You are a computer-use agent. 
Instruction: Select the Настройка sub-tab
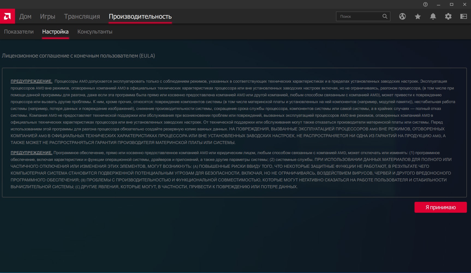(55, 32)
